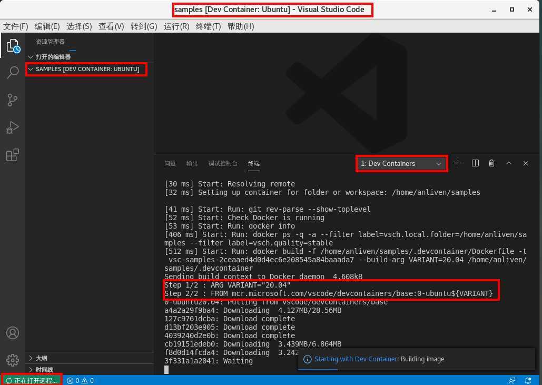Open the 运行(R) menu
The image size is (542, 385).
pos(176,26)
